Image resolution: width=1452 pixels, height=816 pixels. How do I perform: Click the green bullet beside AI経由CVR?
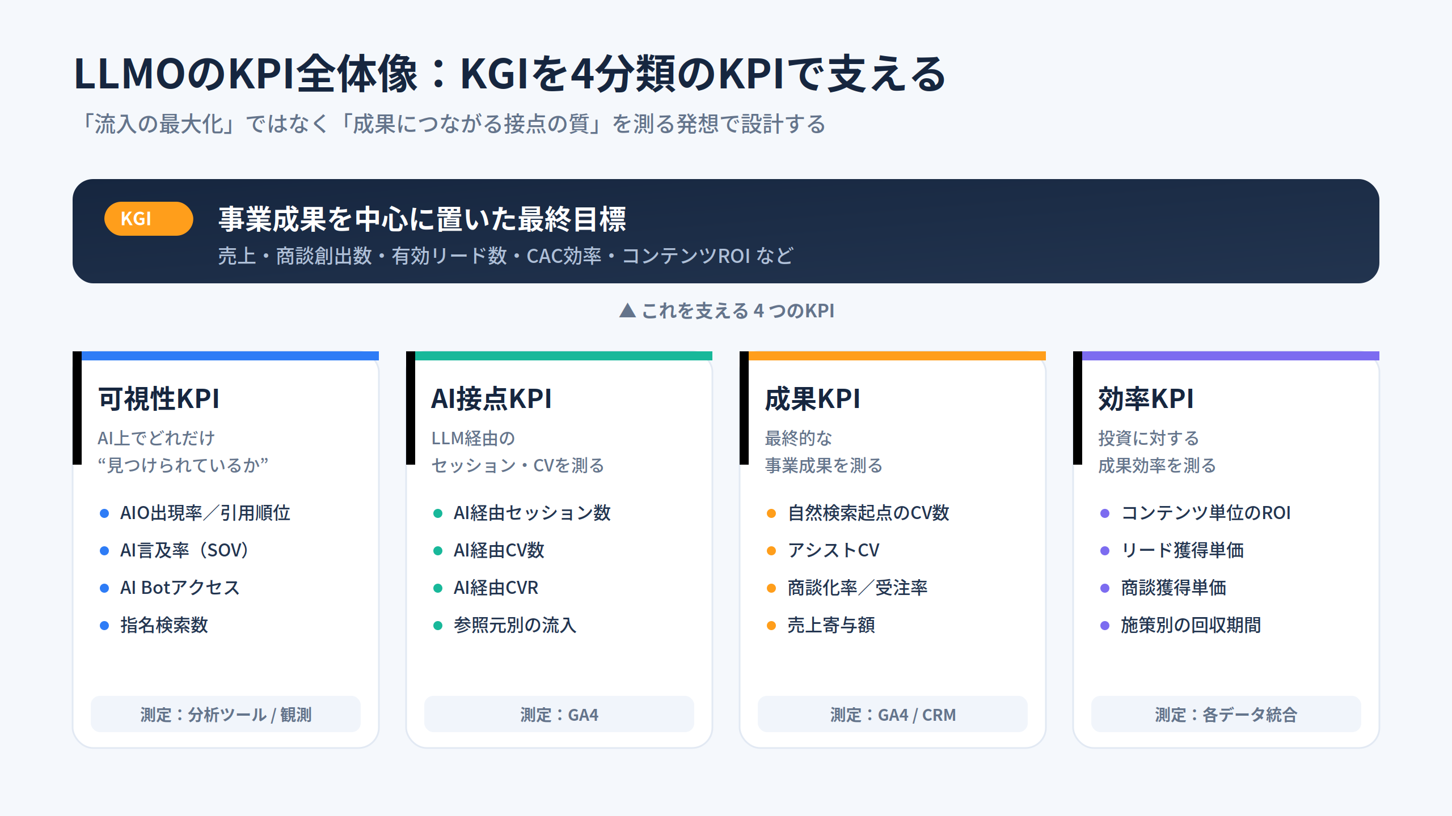pyautogui.click(x=438, y=588)
